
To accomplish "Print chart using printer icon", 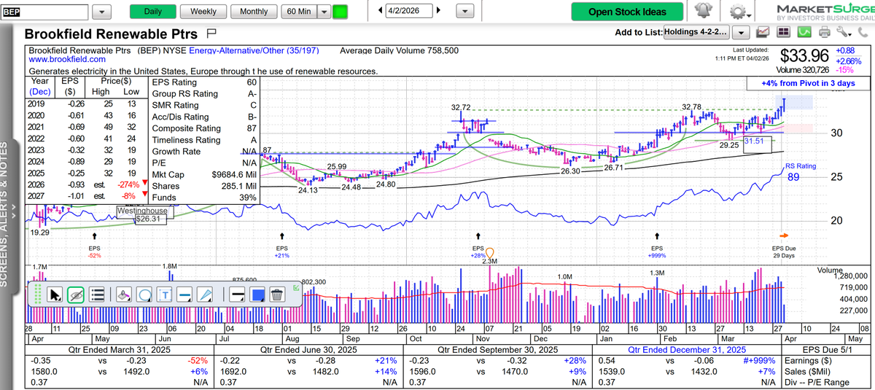I will [825, 32].
